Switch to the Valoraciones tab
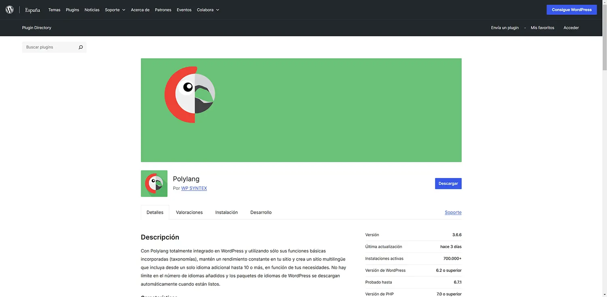 189,212
